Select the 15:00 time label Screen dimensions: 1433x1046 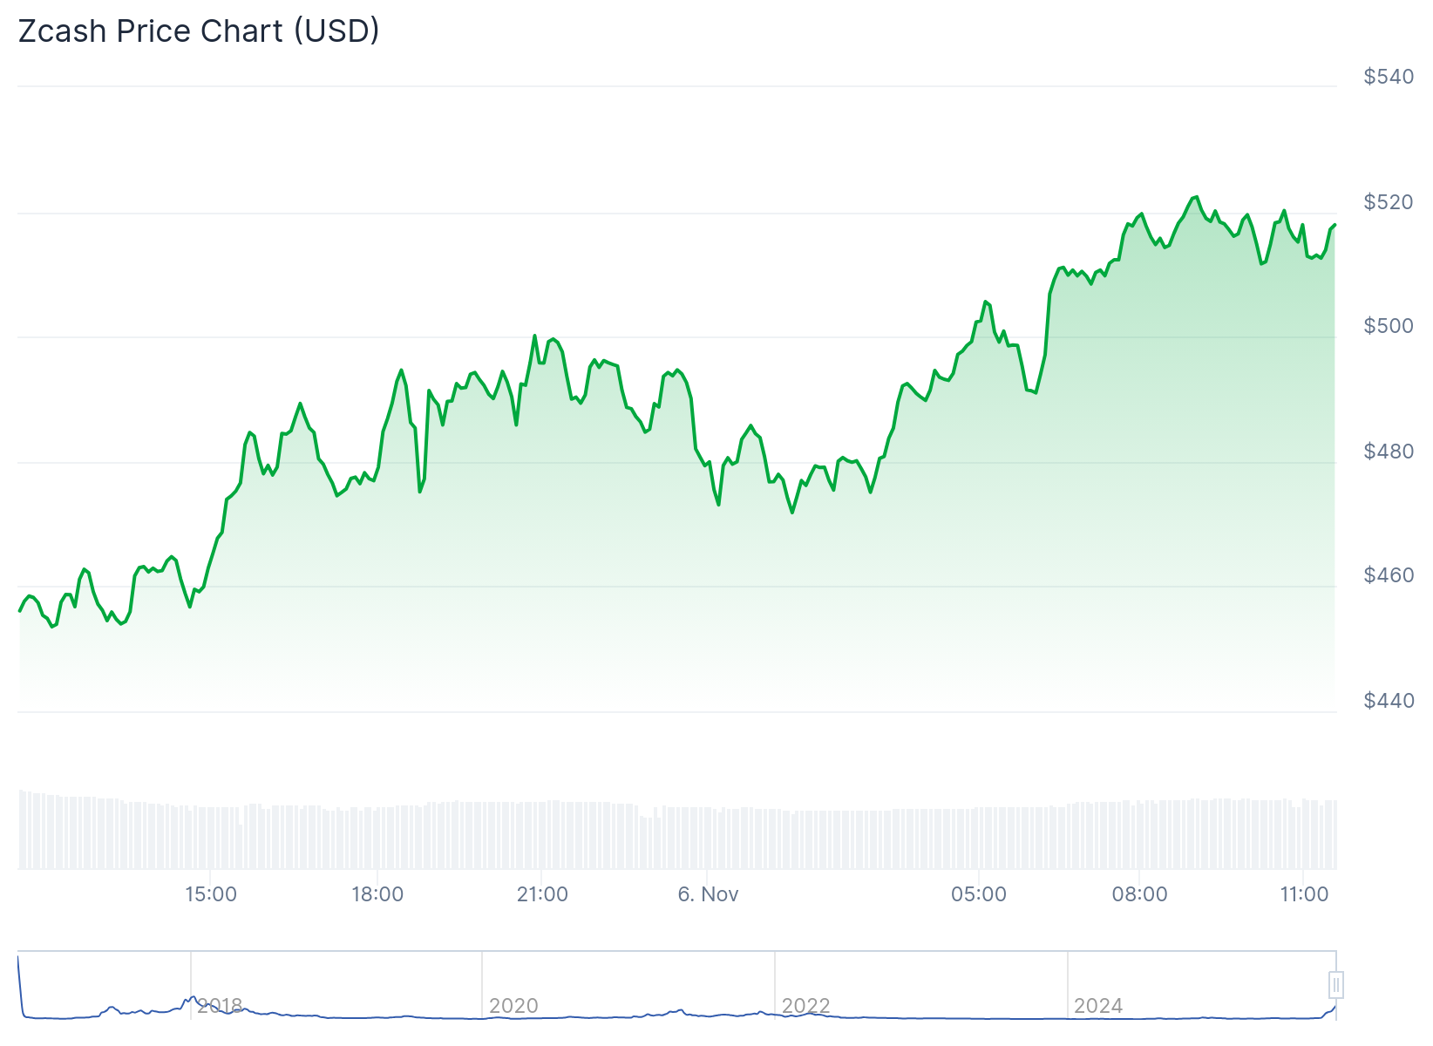point(212,893)
